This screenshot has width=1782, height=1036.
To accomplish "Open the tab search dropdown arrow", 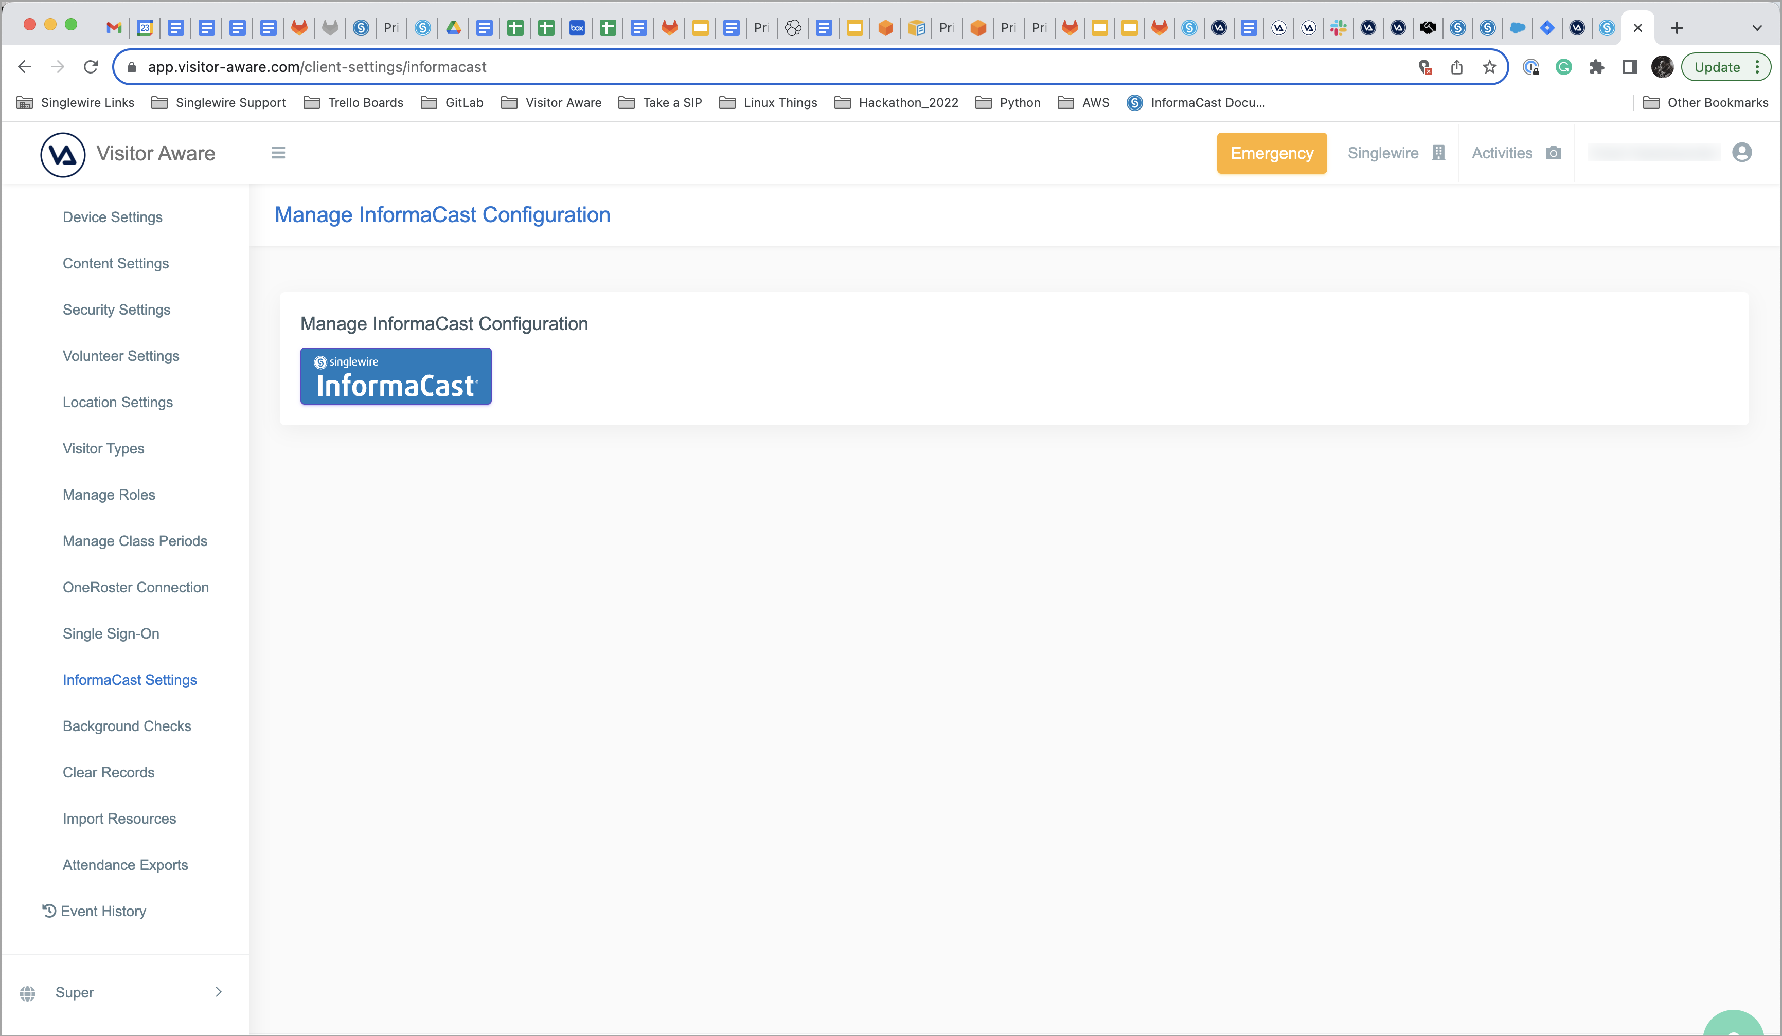I will click(x=1757, y=28).
